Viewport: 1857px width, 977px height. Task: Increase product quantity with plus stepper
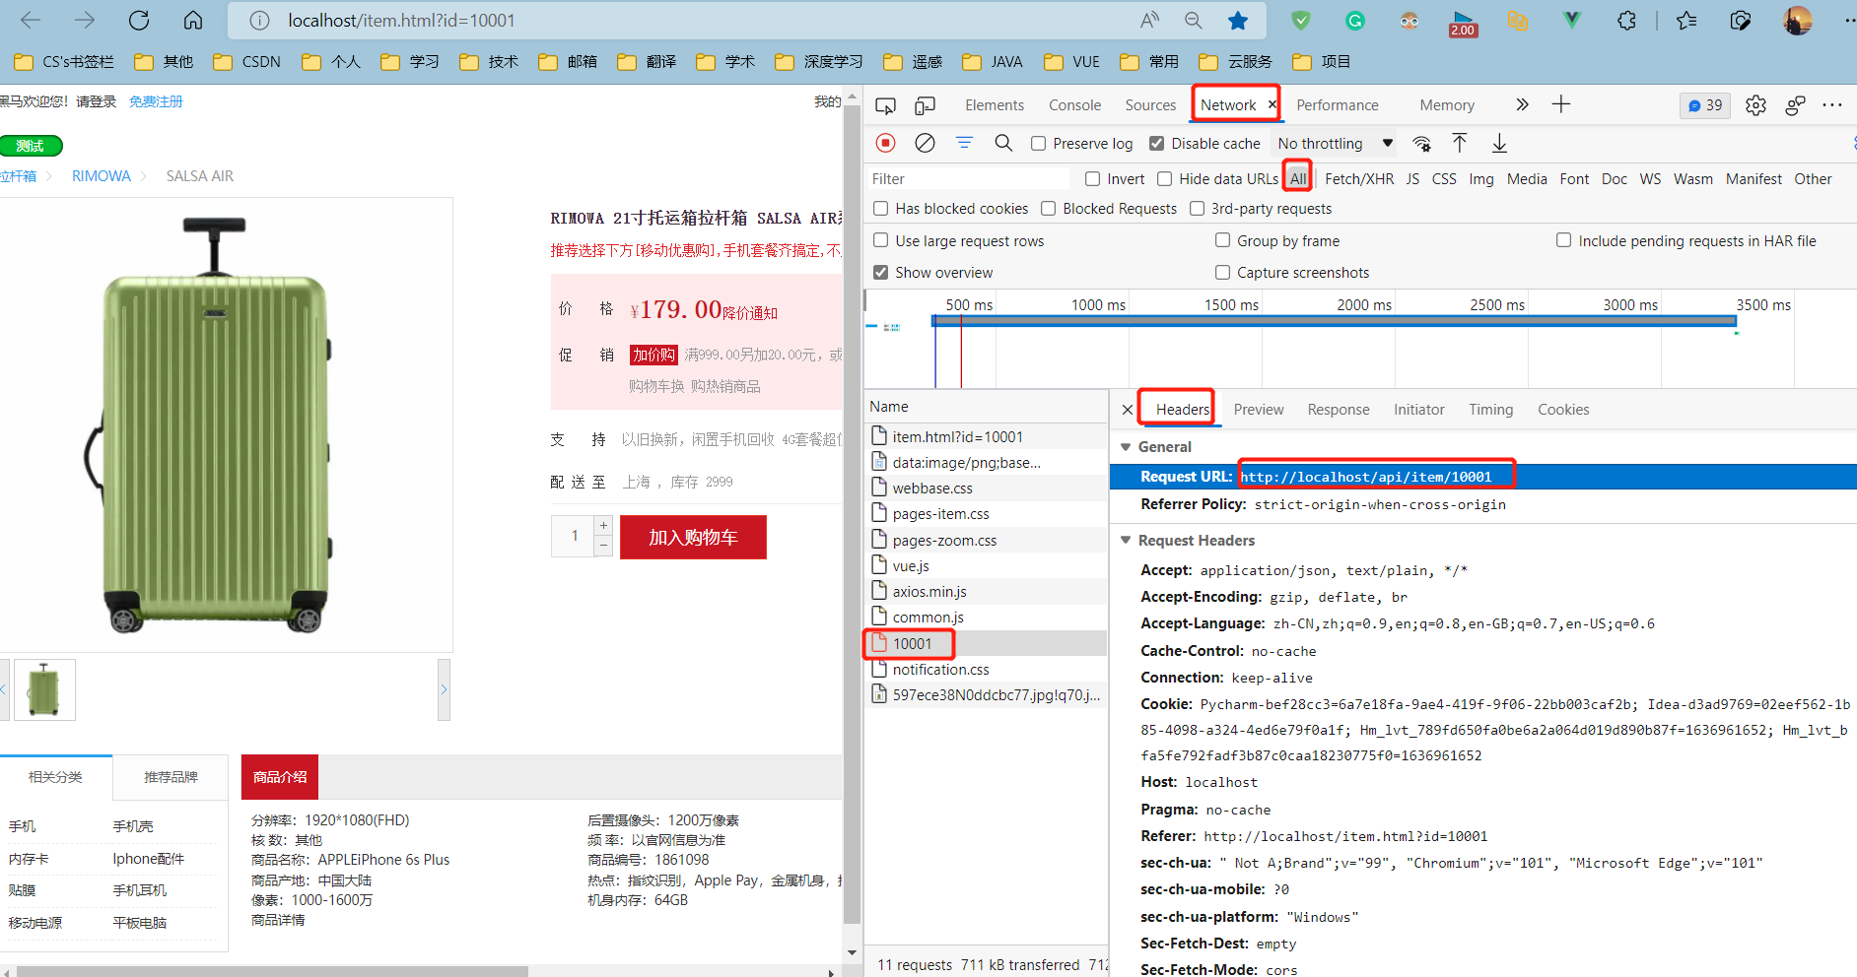(x=603, y=526)
